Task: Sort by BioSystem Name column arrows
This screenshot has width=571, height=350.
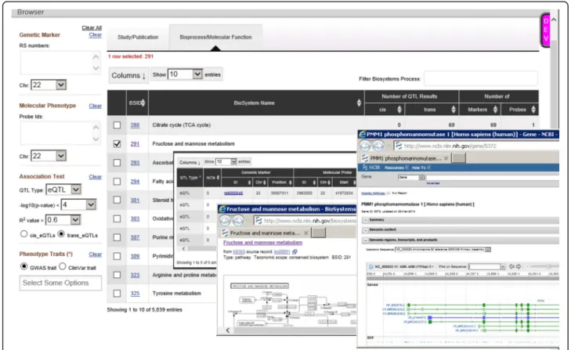Action: pos(359,103)
